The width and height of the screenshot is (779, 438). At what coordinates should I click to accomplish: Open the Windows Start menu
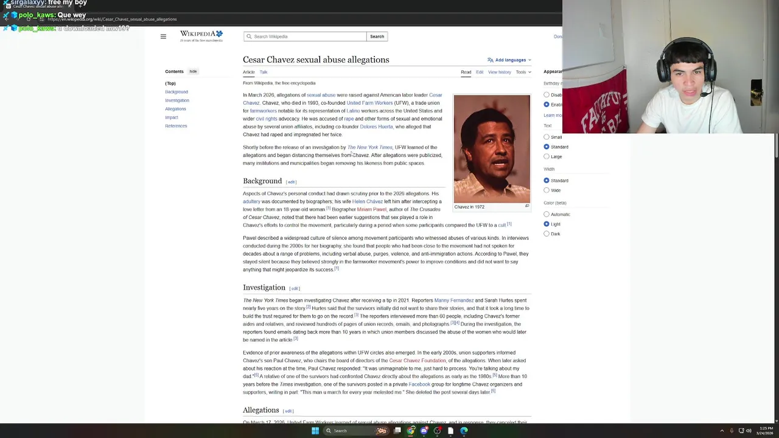[x=315, y=431]
